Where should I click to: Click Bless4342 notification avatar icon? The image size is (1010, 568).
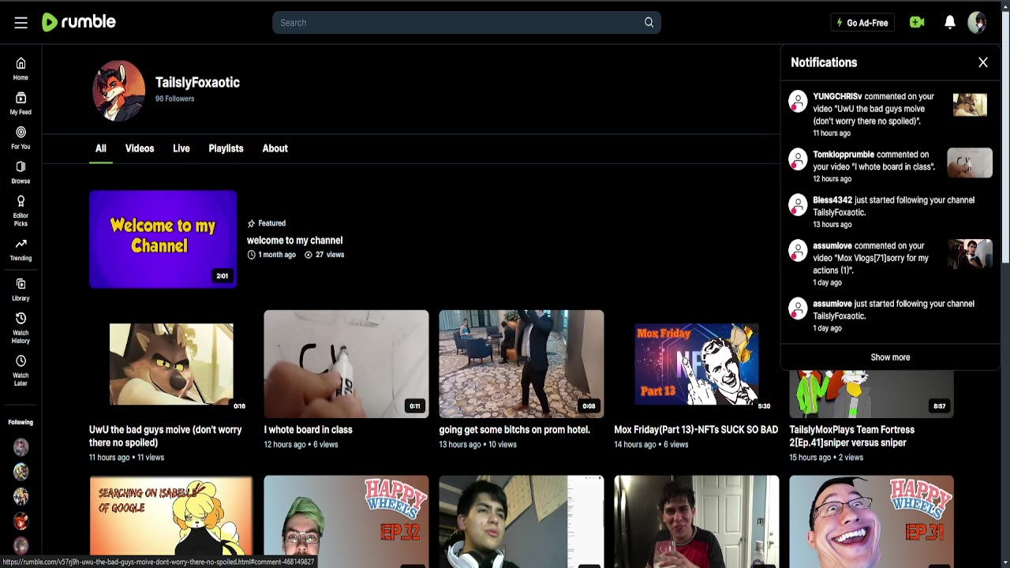point(798,205)
